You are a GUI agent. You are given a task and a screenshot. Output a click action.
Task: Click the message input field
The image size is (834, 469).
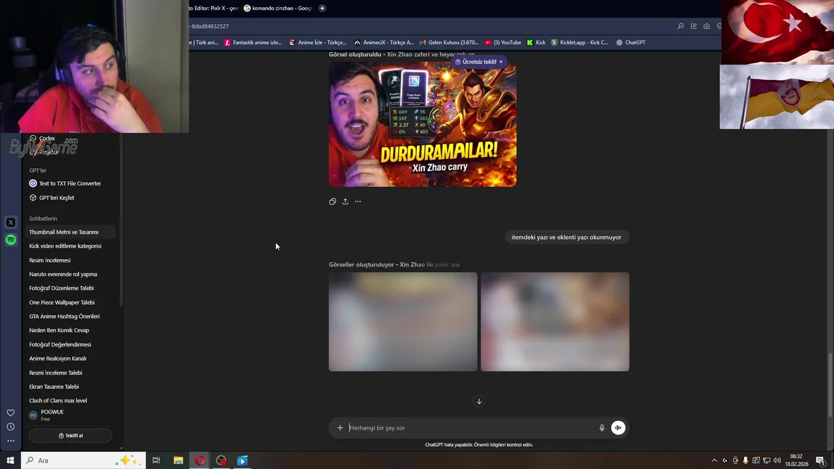[x=470, y=428]
